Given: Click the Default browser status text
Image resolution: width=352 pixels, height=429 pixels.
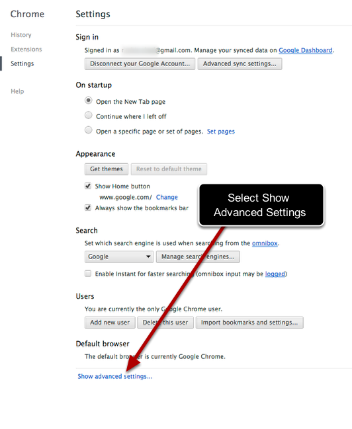Looking at the screenshot, I should 155,356.
